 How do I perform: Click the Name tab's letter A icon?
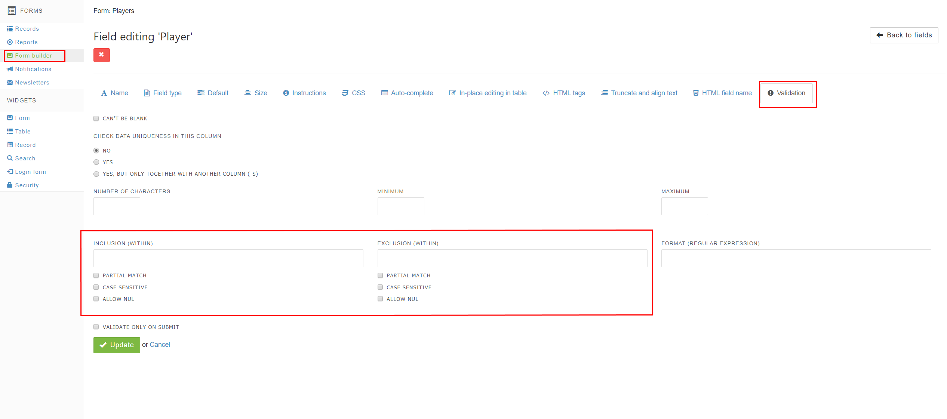coord(104,93)
